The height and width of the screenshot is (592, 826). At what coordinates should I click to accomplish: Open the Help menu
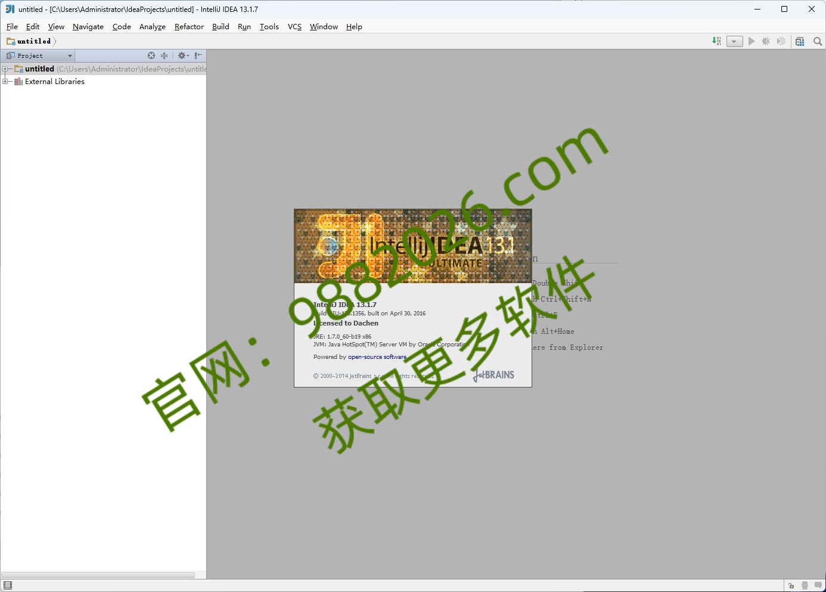pyautogui.click(x=354, y=27)
